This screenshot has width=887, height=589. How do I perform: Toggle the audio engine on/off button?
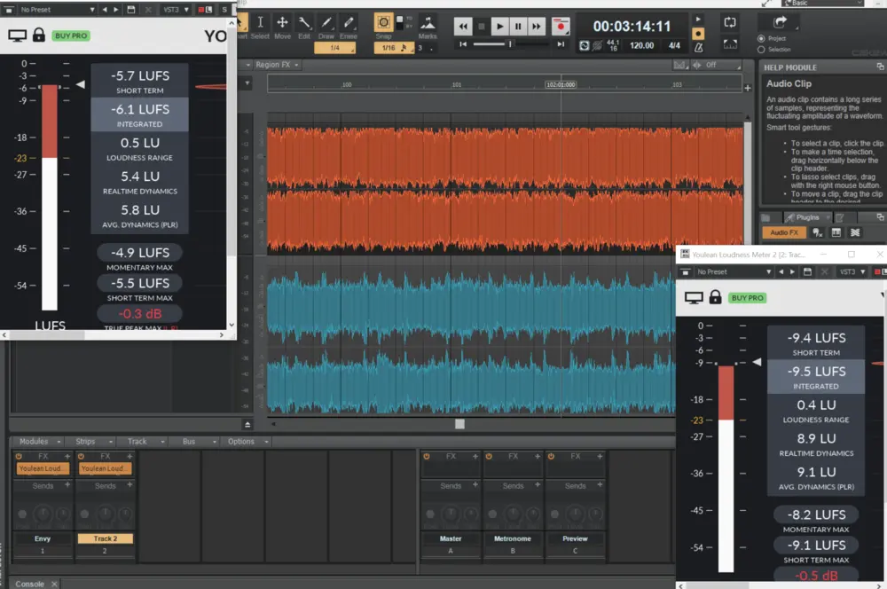[x=584, y=46]
